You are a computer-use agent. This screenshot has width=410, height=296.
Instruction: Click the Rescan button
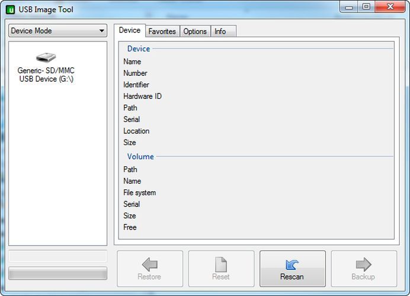(293, 269)
